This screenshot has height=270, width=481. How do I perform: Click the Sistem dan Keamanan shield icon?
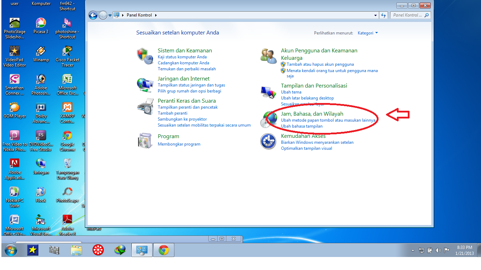145,56
